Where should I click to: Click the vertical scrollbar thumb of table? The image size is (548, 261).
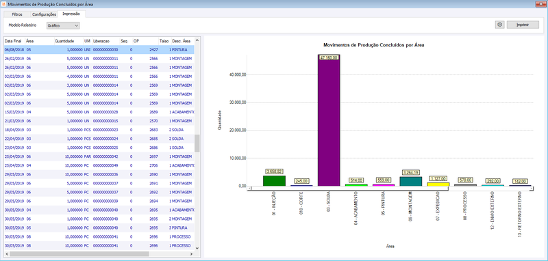pyautogui.click(x=197, y=143)
